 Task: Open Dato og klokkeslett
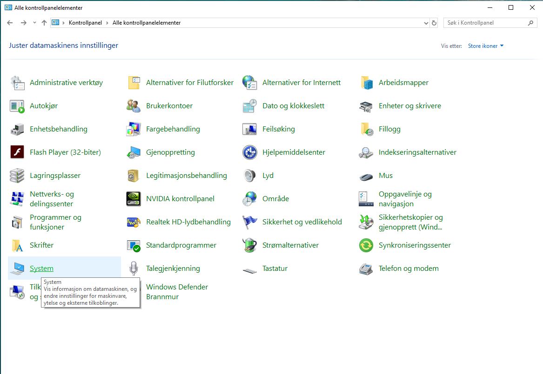(x=294, y=106)
